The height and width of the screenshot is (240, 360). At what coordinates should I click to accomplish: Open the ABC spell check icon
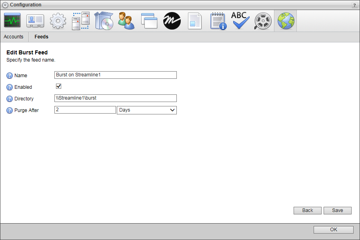(240, 20)
